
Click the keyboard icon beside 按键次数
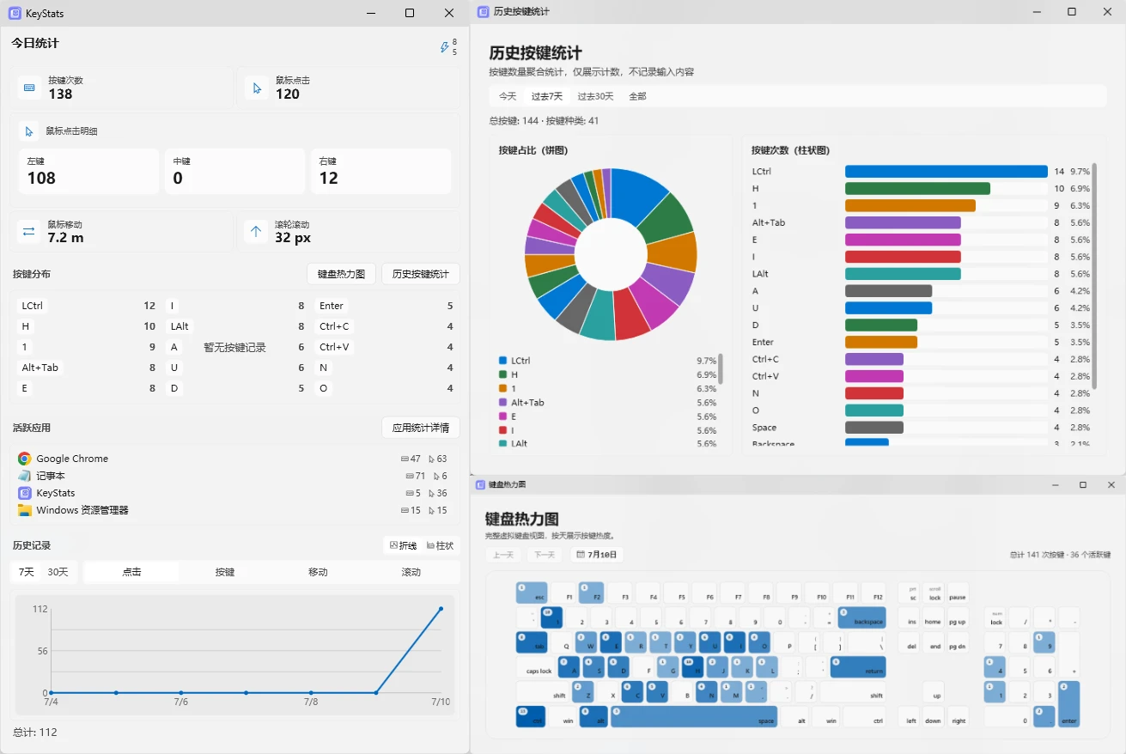[29, 88]
